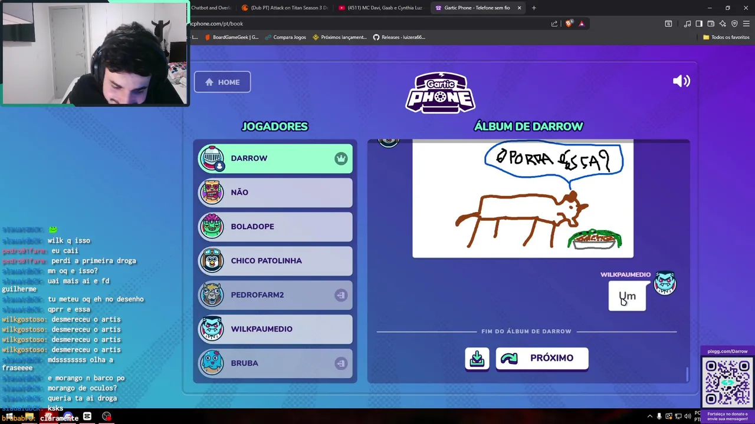Viewport: 755px width, 424px height.
Task: Select player NÃO in the list
Action: (x=275, y=193)
